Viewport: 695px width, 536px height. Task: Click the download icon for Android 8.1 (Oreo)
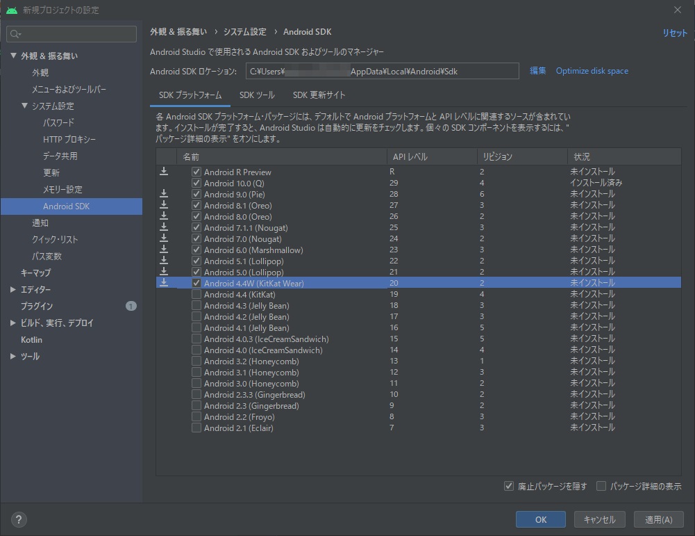tap(165, 205)
